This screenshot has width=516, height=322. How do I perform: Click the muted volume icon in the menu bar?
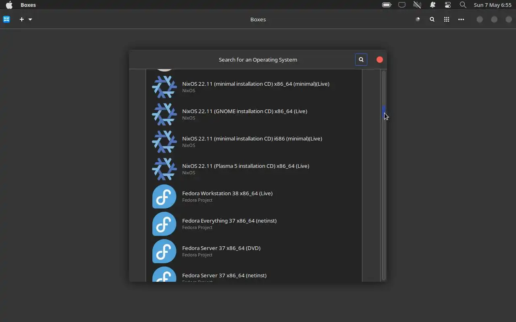[x=417, y=5]
